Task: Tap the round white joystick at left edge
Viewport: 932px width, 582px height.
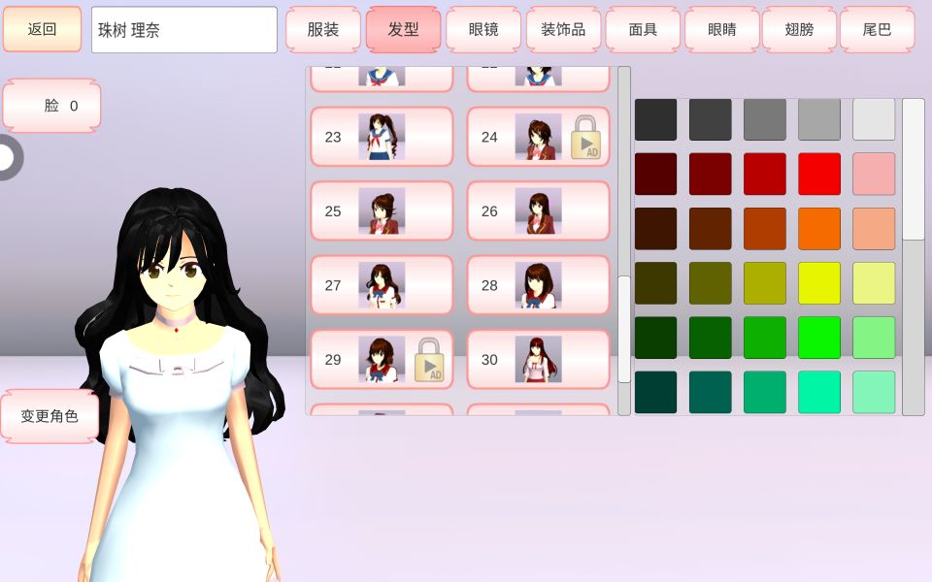Action: [6, 157]
